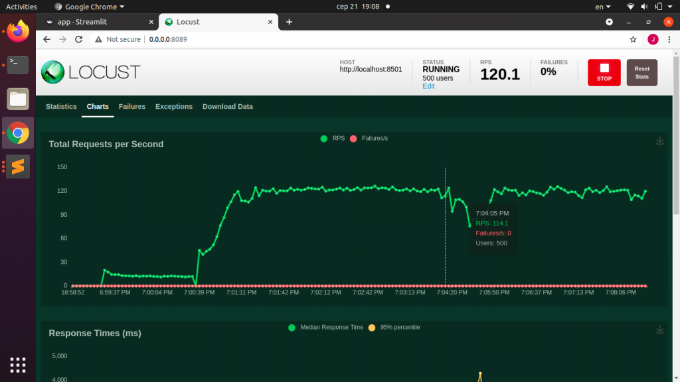
Task: Launch Terminal from the dock
Action: [x=18, y=65]
